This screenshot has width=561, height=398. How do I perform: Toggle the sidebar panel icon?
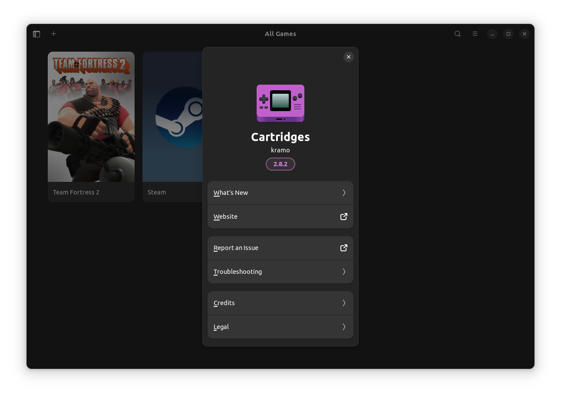coord(36,33)
